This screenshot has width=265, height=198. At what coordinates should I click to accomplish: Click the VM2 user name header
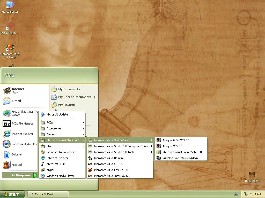[x=10, y=75]
